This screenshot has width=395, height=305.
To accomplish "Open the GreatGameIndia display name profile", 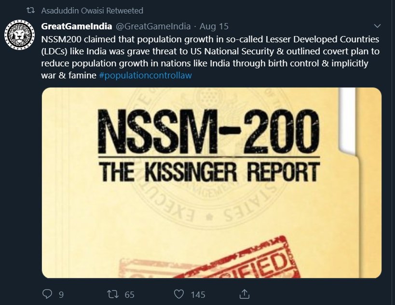I will click(x=77, y=26).
